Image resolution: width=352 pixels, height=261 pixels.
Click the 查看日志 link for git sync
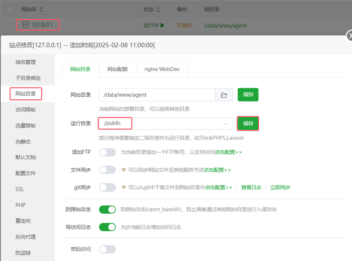251,187
